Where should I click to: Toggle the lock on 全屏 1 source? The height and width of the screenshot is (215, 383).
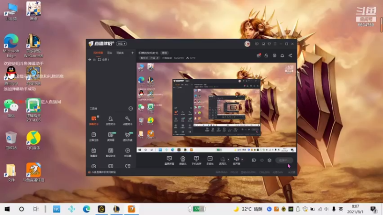[94, 59]
